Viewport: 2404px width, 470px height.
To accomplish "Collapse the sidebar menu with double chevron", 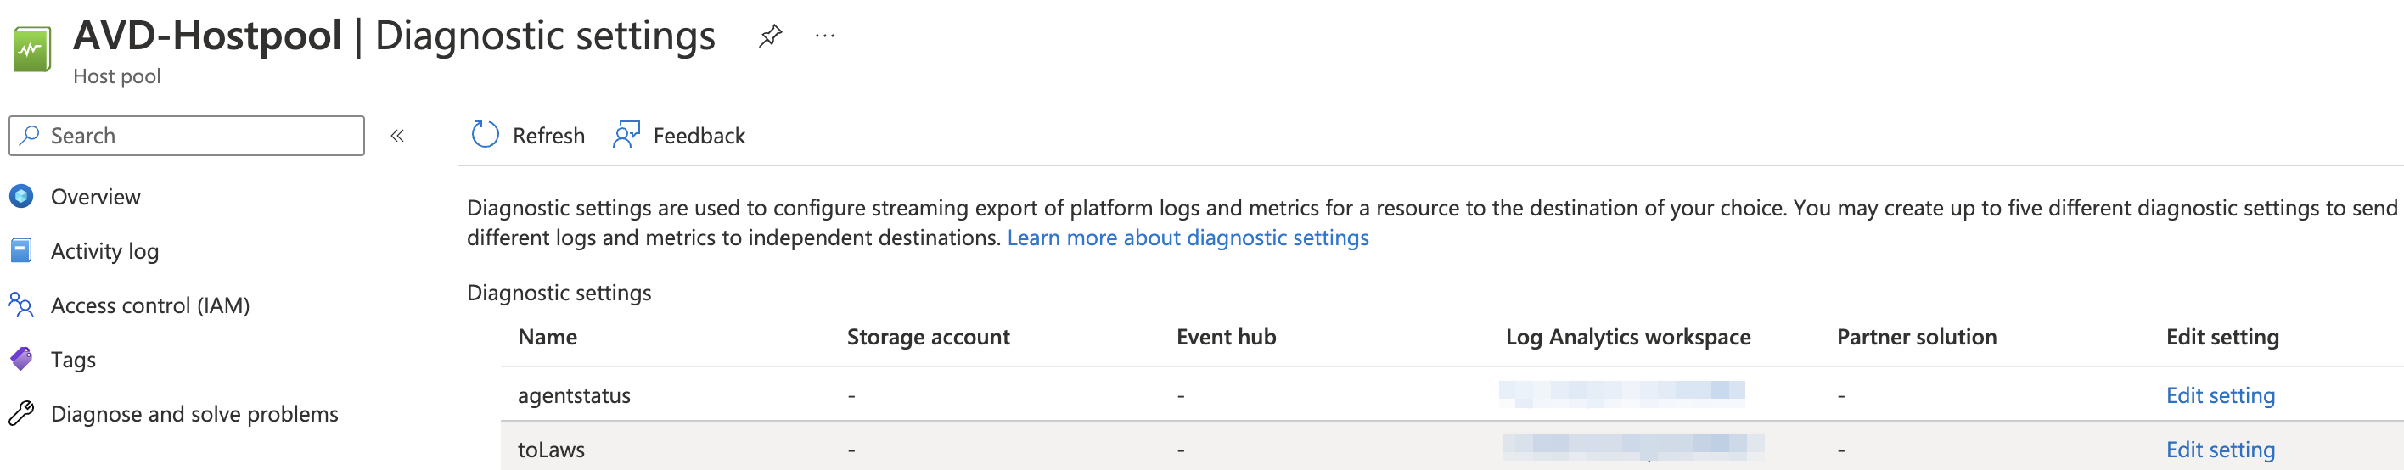I will 397,136.
